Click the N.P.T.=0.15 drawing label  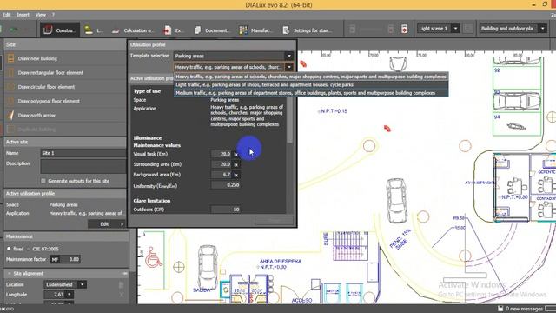point(332,111)
